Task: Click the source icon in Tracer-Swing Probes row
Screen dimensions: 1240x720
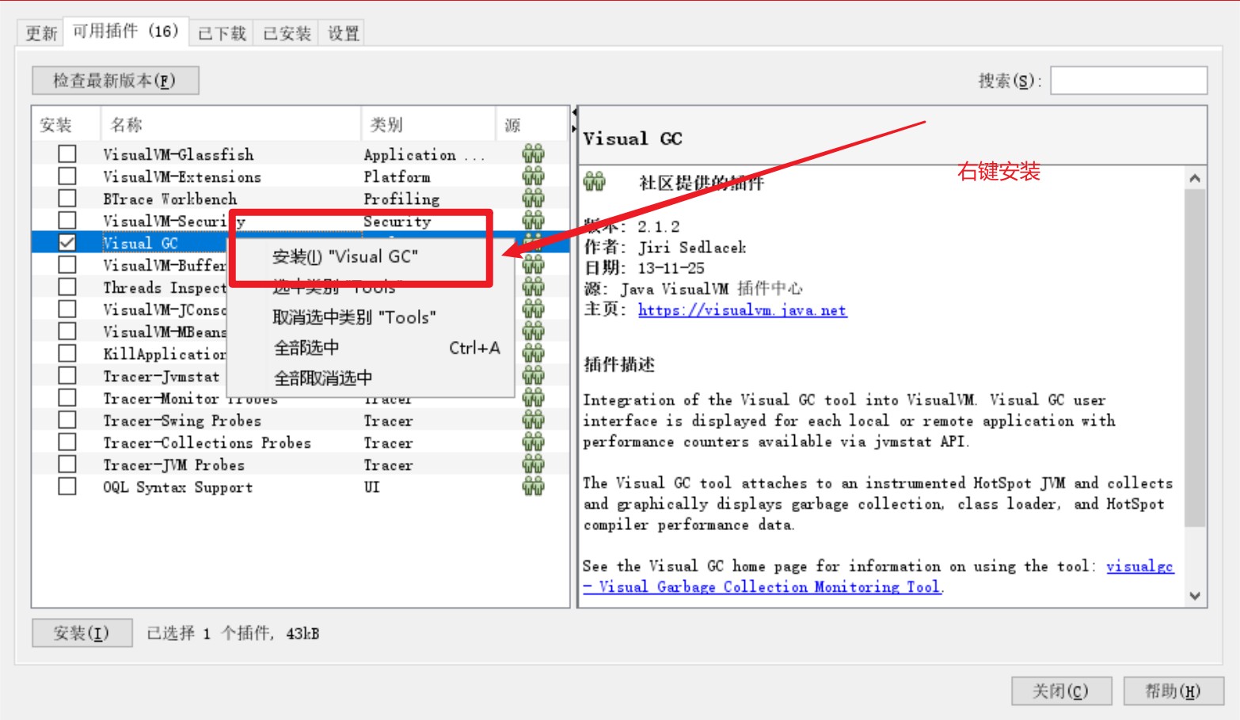Action: (534, 420)
